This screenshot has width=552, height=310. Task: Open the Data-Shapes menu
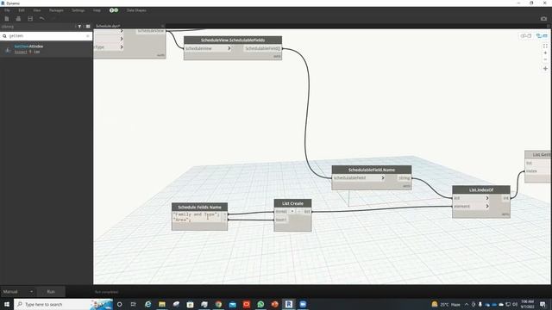[136, 10]
